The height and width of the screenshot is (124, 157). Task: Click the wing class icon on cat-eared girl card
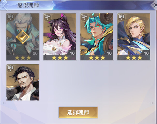(x=48, y=17)
